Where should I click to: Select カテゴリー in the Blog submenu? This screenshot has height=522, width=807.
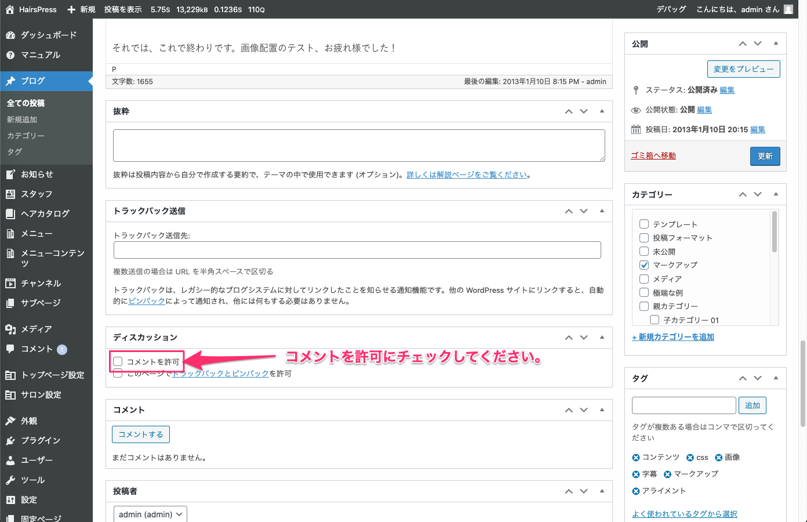tap(26, 136)
